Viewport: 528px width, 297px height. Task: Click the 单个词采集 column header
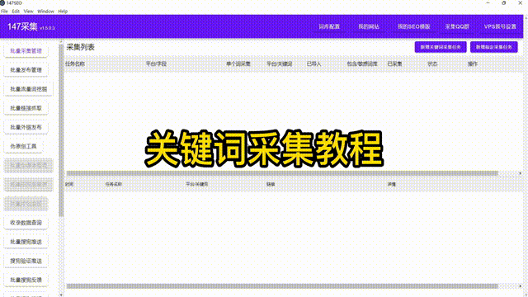pyautogui.click(x=238, y=64)
